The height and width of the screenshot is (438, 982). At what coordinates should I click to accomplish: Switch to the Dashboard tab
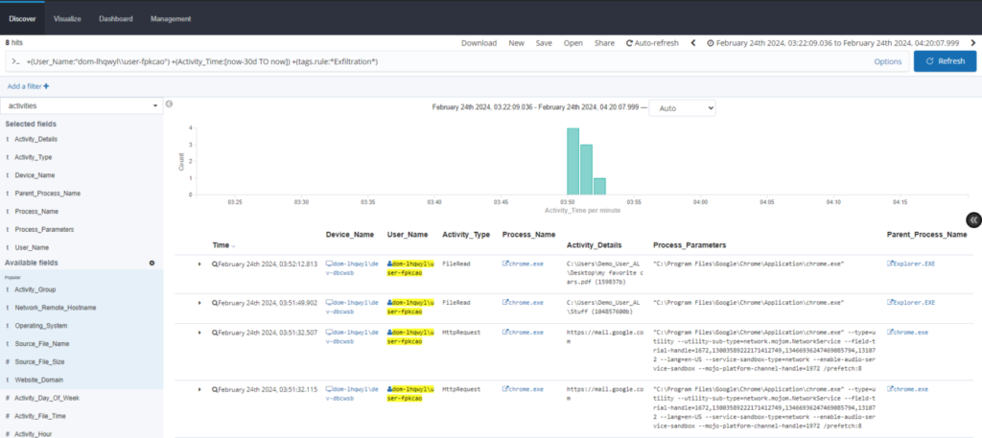[x=116, y=18]
